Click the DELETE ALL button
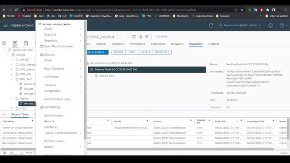290x163 pixels. pos(162,53)
